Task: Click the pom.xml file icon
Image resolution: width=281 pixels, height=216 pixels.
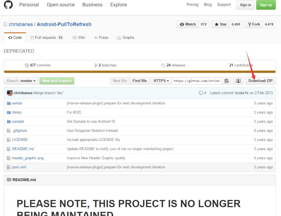Action: (9, 167)
